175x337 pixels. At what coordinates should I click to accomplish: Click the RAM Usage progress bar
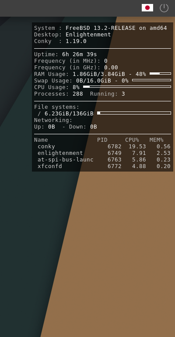click(x=160, y=74)
